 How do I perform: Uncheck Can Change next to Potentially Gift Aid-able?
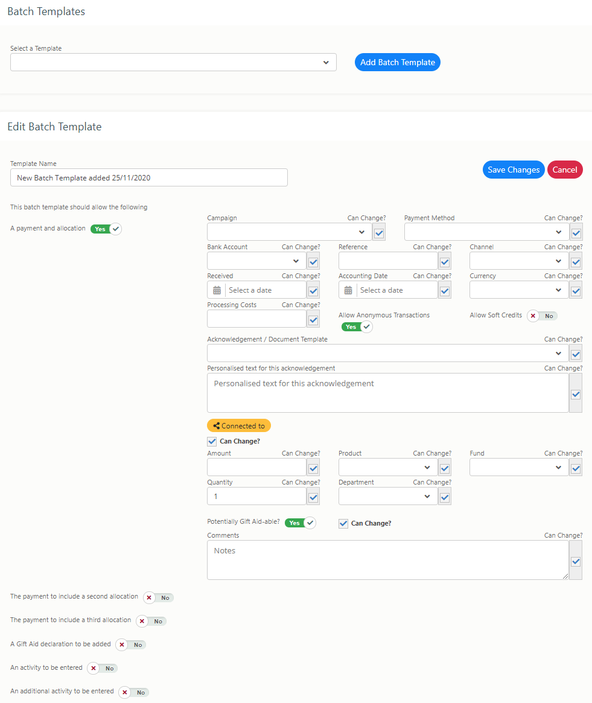pos(343,523)
